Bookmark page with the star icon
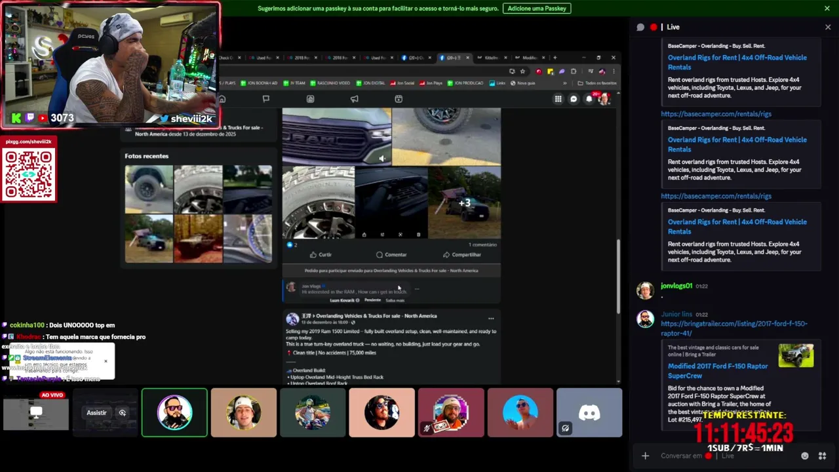Image resolution: width=839 pixels, height=472 pixels. pyautogui.click(x=522, y=71)
